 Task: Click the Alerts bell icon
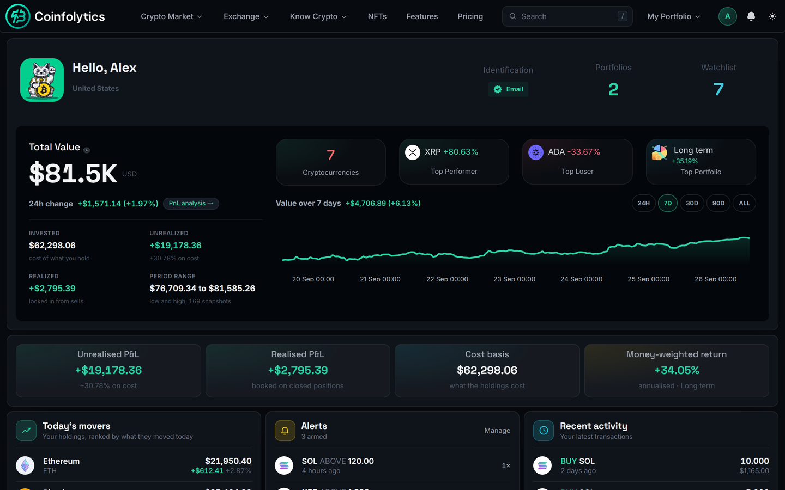(285, 431)
